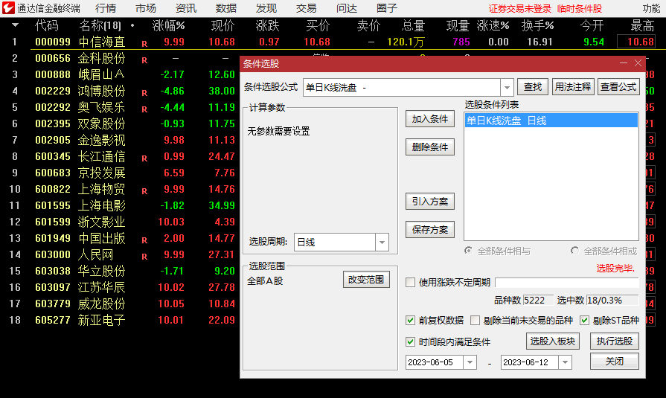Click the 关闭 button

click(615, 362)
